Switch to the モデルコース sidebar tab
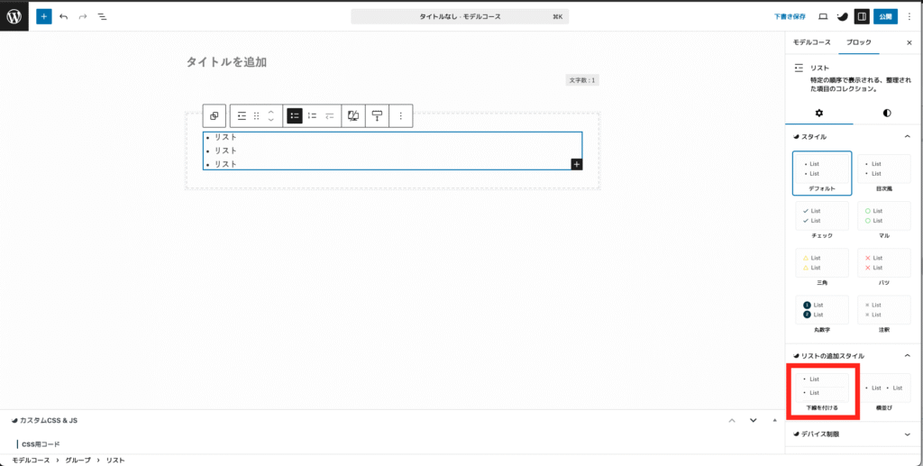Image resolution: width=923 pixels, height=466 pixels. click(x=811, y=42)
